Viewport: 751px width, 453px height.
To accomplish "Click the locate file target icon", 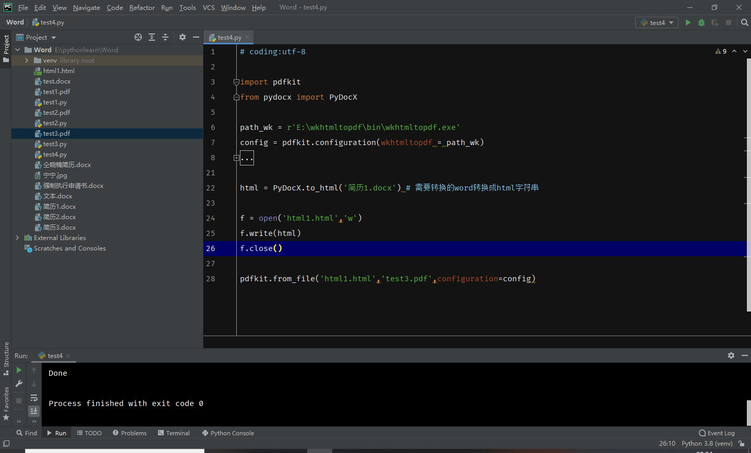I will [138, 37].
